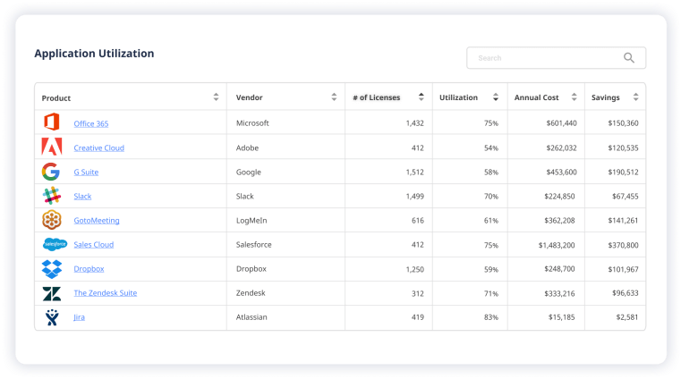The image size is (681, 379).
Task: Click the Adobe Creative Cloud logo
Action: pyautogui.click(x=51, y=147)
